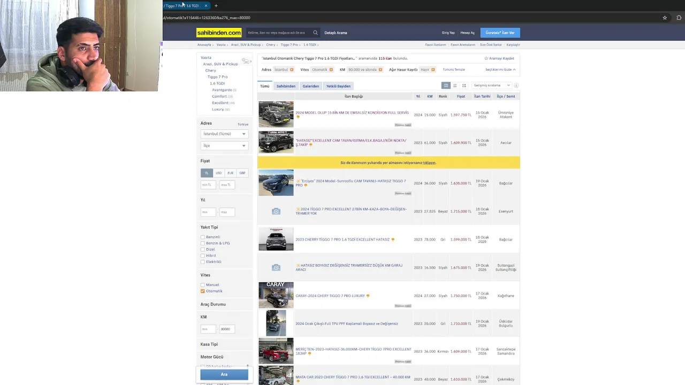Click Aramayı Kaydet star link

click(x=499, y=58)
